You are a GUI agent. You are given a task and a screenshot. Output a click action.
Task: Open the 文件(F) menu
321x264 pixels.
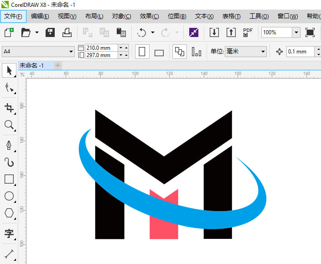click(13, 16)
